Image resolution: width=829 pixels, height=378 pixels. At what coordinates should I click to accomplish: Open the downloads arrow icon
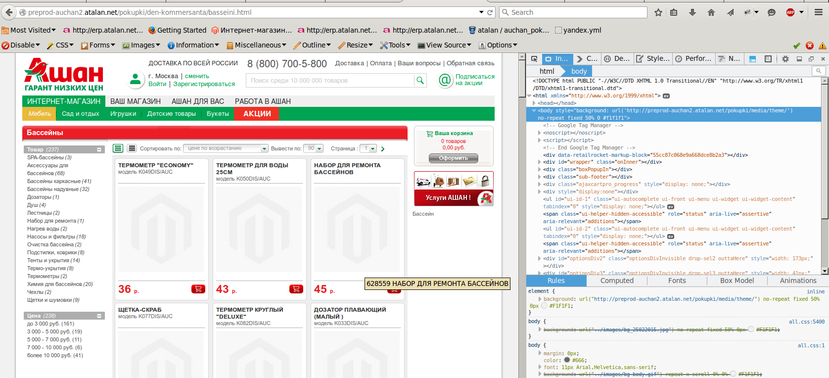692,12
